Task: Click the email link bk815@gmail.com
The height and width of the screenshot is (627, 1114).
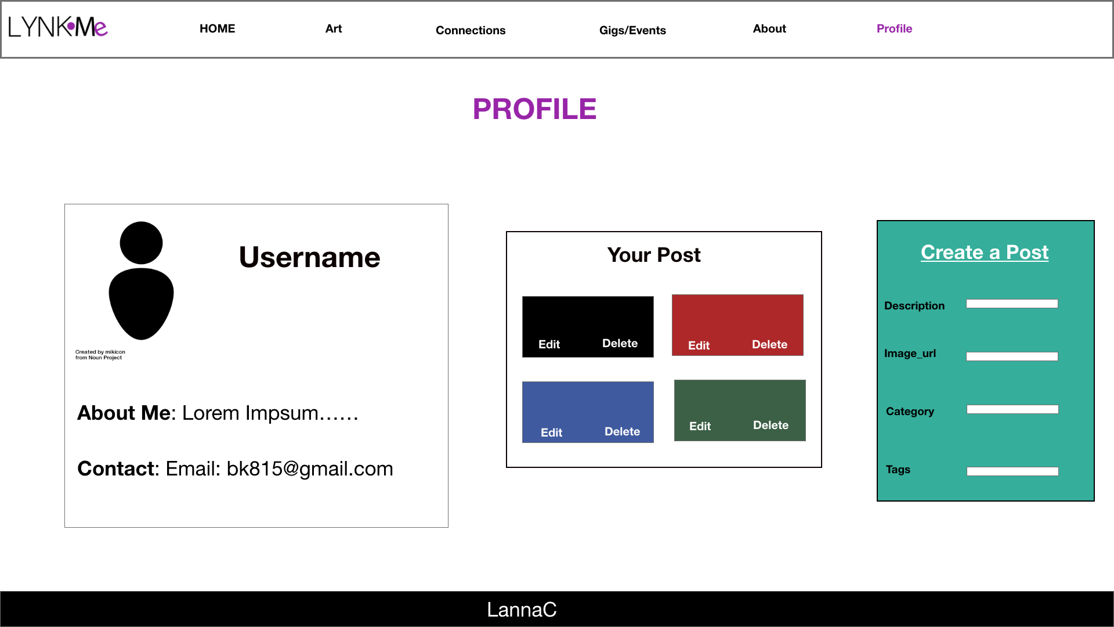Action: coord(310,469)
